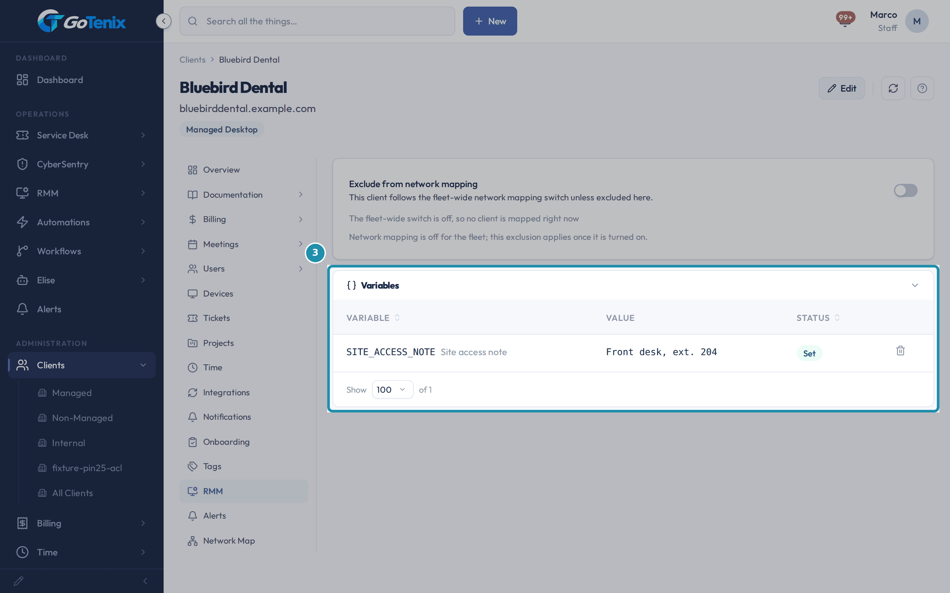Screen dimensions: 950x593
Task: Select the client RMM tab
Action: click(243, 491)
